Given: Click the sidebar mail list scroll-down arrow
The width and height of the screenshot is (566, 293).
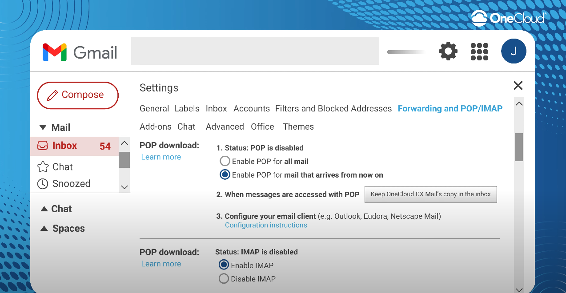Looking at the screenshot, I should tap(124, 187).
